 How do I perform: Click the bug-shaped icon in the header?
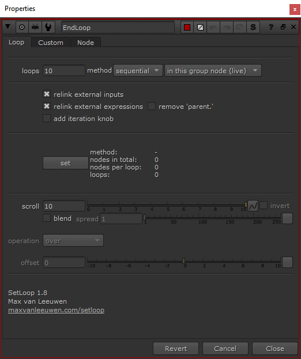(x=35, y=27)
